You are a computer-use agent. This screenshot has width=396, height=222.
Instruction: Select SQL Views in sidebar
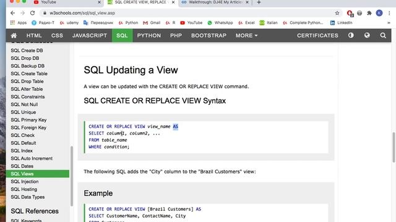(x=38, y=174)
